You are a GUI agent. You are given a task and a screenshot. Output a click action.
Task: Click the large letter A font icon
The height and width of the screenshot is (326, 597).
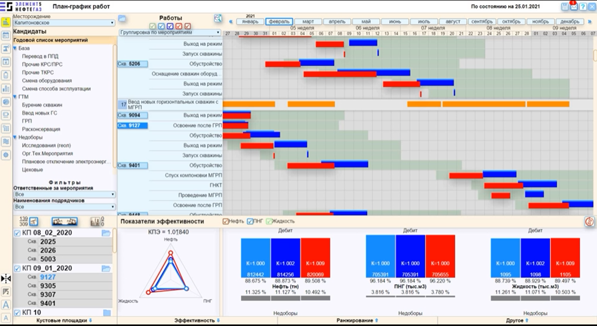[x=6, y=305]
